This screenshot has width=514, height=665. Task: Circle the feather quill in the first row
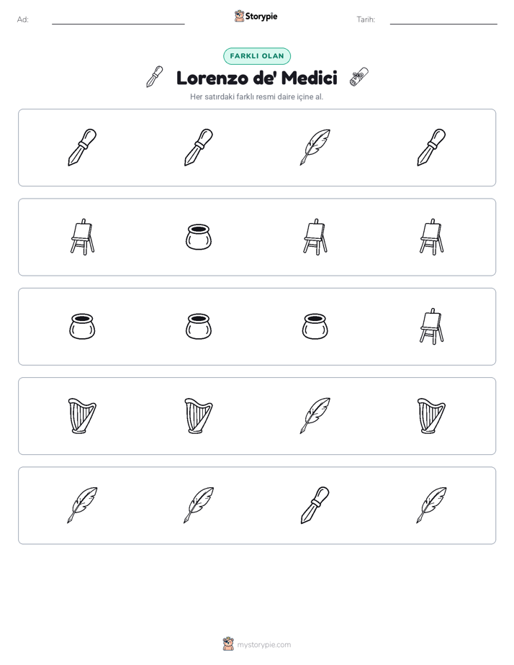315,147
